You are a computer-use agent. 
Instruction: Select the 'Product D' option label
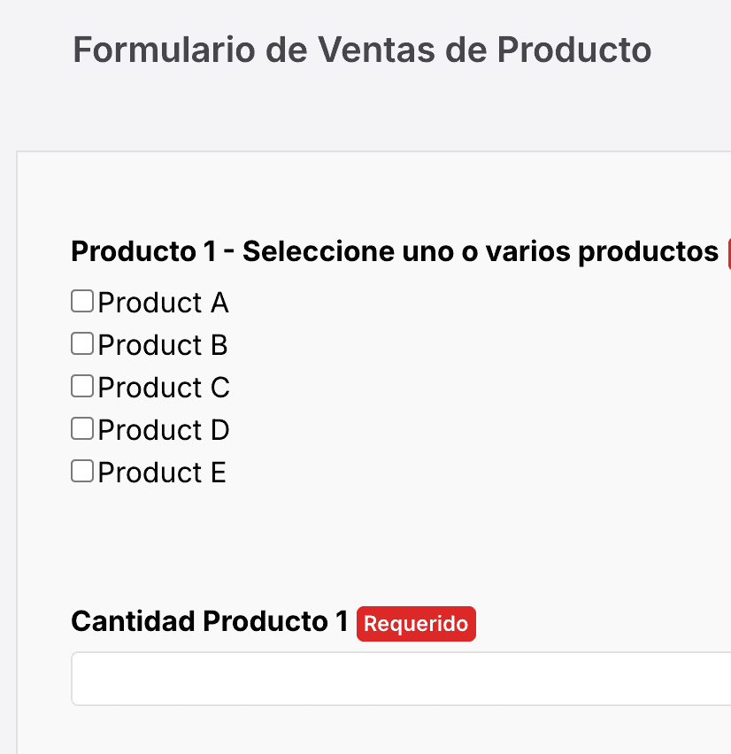click(164, 430)
